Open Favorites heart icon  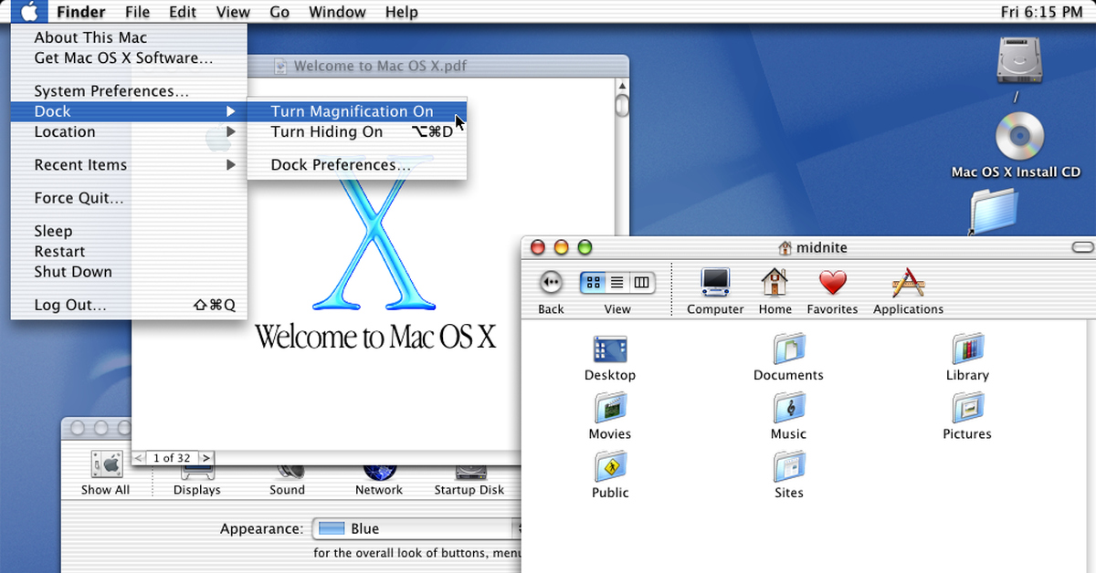[x=832, y=284]
